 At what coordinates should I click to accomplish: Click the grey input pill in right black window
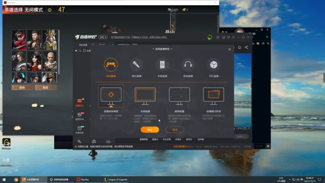241,137
